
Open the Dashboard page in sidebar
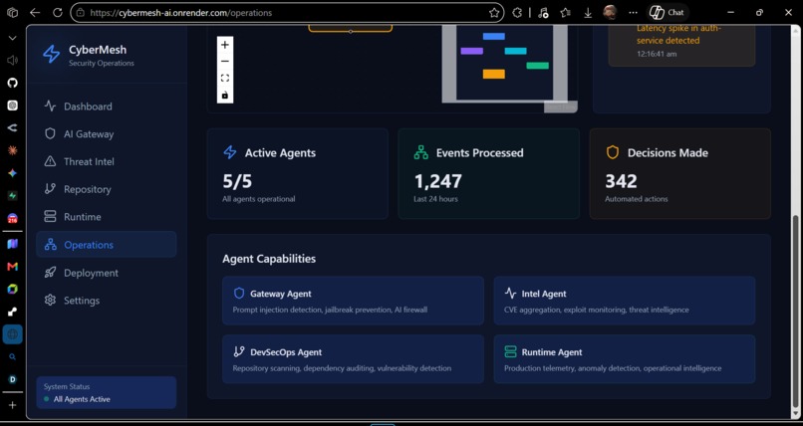pos(106,106)
